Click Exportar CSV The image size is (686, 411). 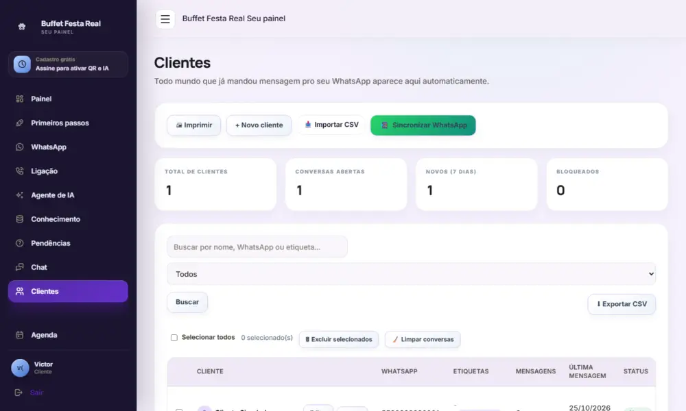coord(622,304)
